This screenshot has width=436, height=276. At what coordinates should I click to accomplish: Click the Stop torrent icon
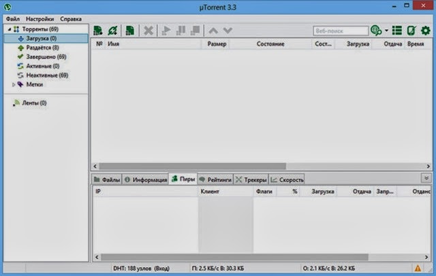pos(196,31)
